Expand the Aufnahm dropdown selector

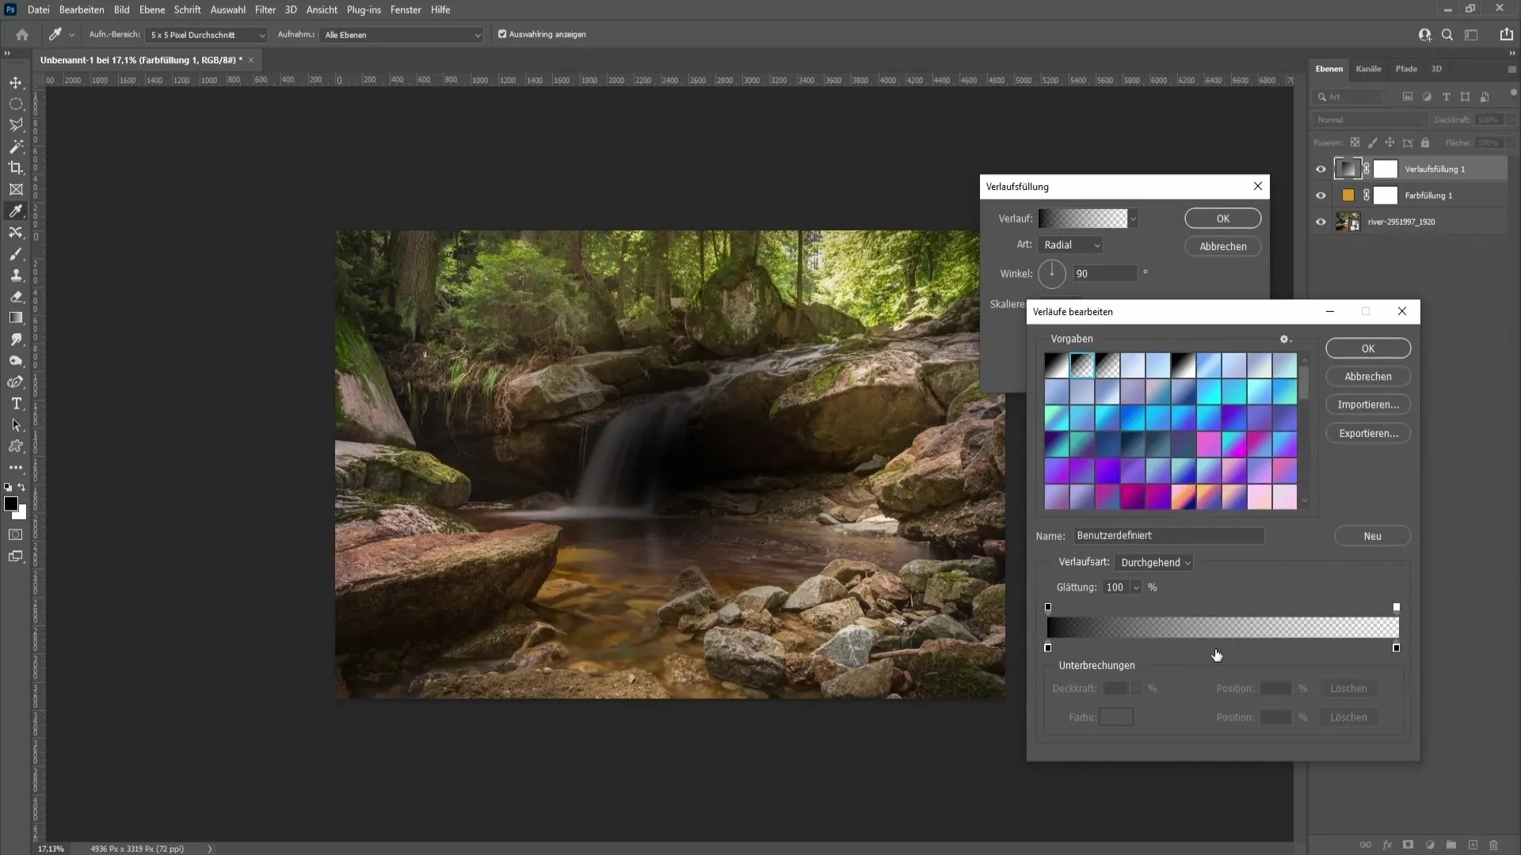(x=478, y=35)
